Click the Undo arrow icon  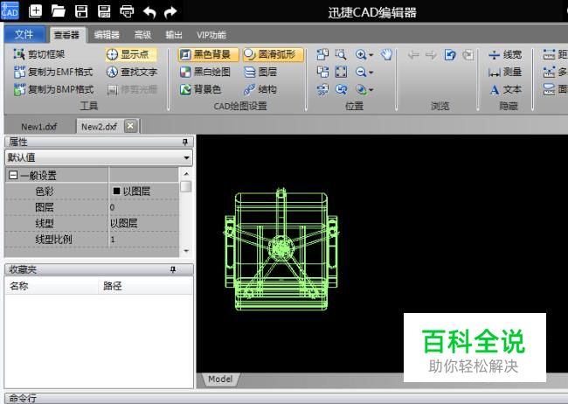(149, 11)
